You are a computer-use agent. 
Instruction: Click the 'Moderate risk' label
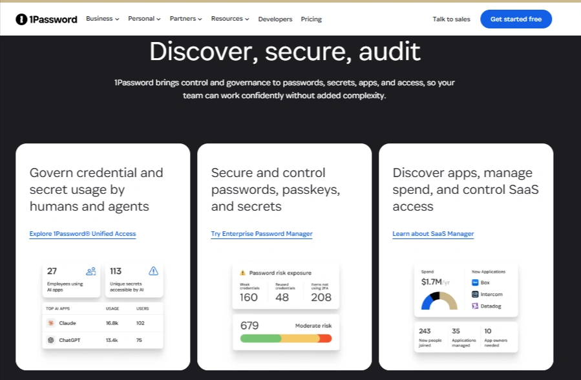[x=313, y=326]
